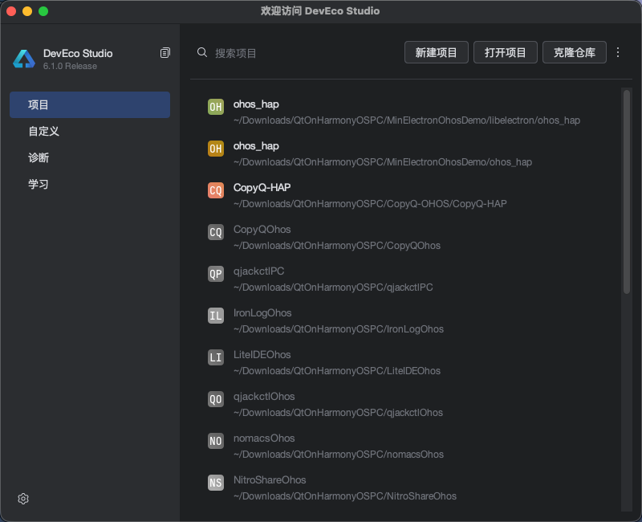Open settings gear icon in sidebar bottom
This screenshot has height=522, width=642.
click(x=23, y=499)
